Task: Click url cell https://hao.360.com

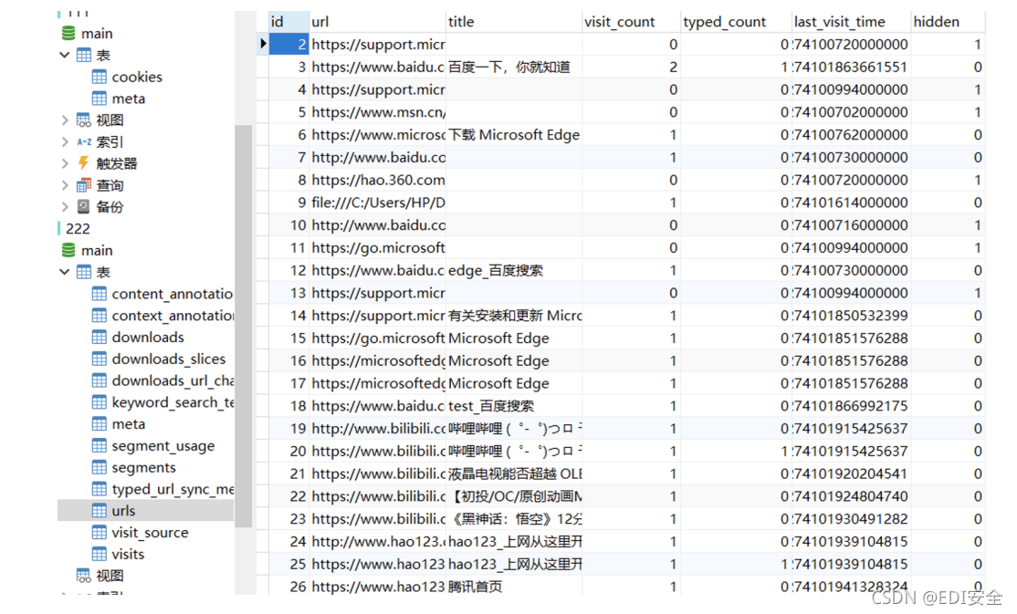Action: 378,180
